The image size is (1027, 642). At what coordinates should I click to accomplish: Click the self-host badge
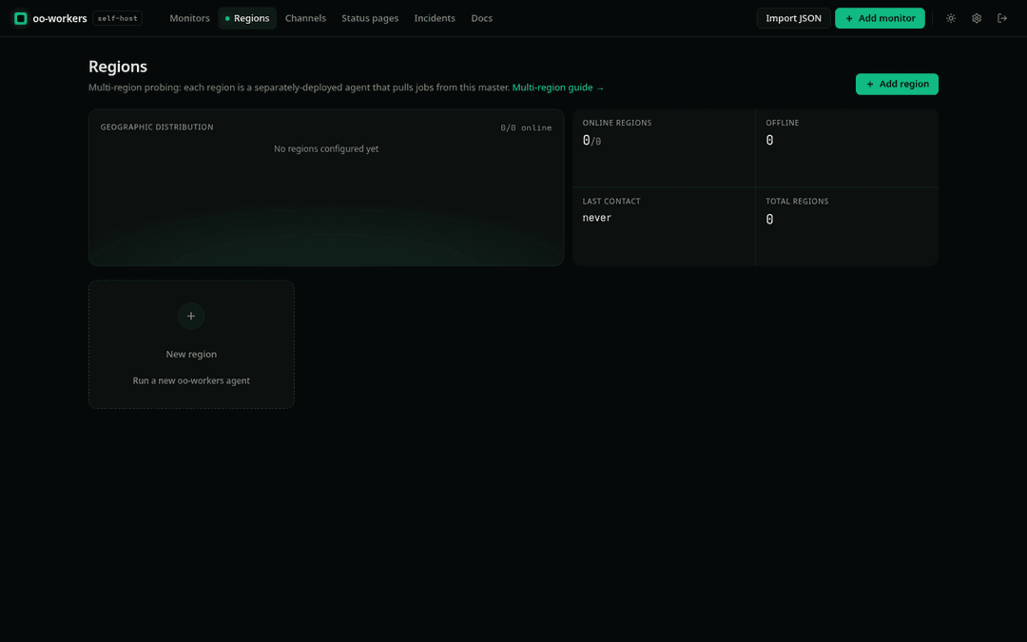tap(117, 18)
